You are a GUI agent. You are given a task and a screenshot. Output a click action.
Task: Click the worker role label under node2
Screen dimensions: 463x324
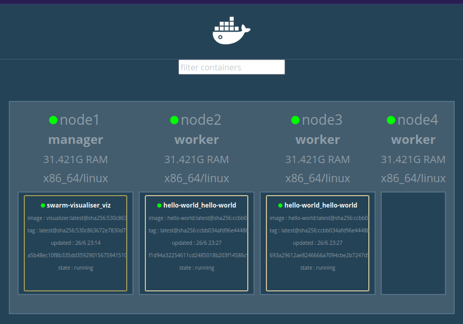click(197, 140)
